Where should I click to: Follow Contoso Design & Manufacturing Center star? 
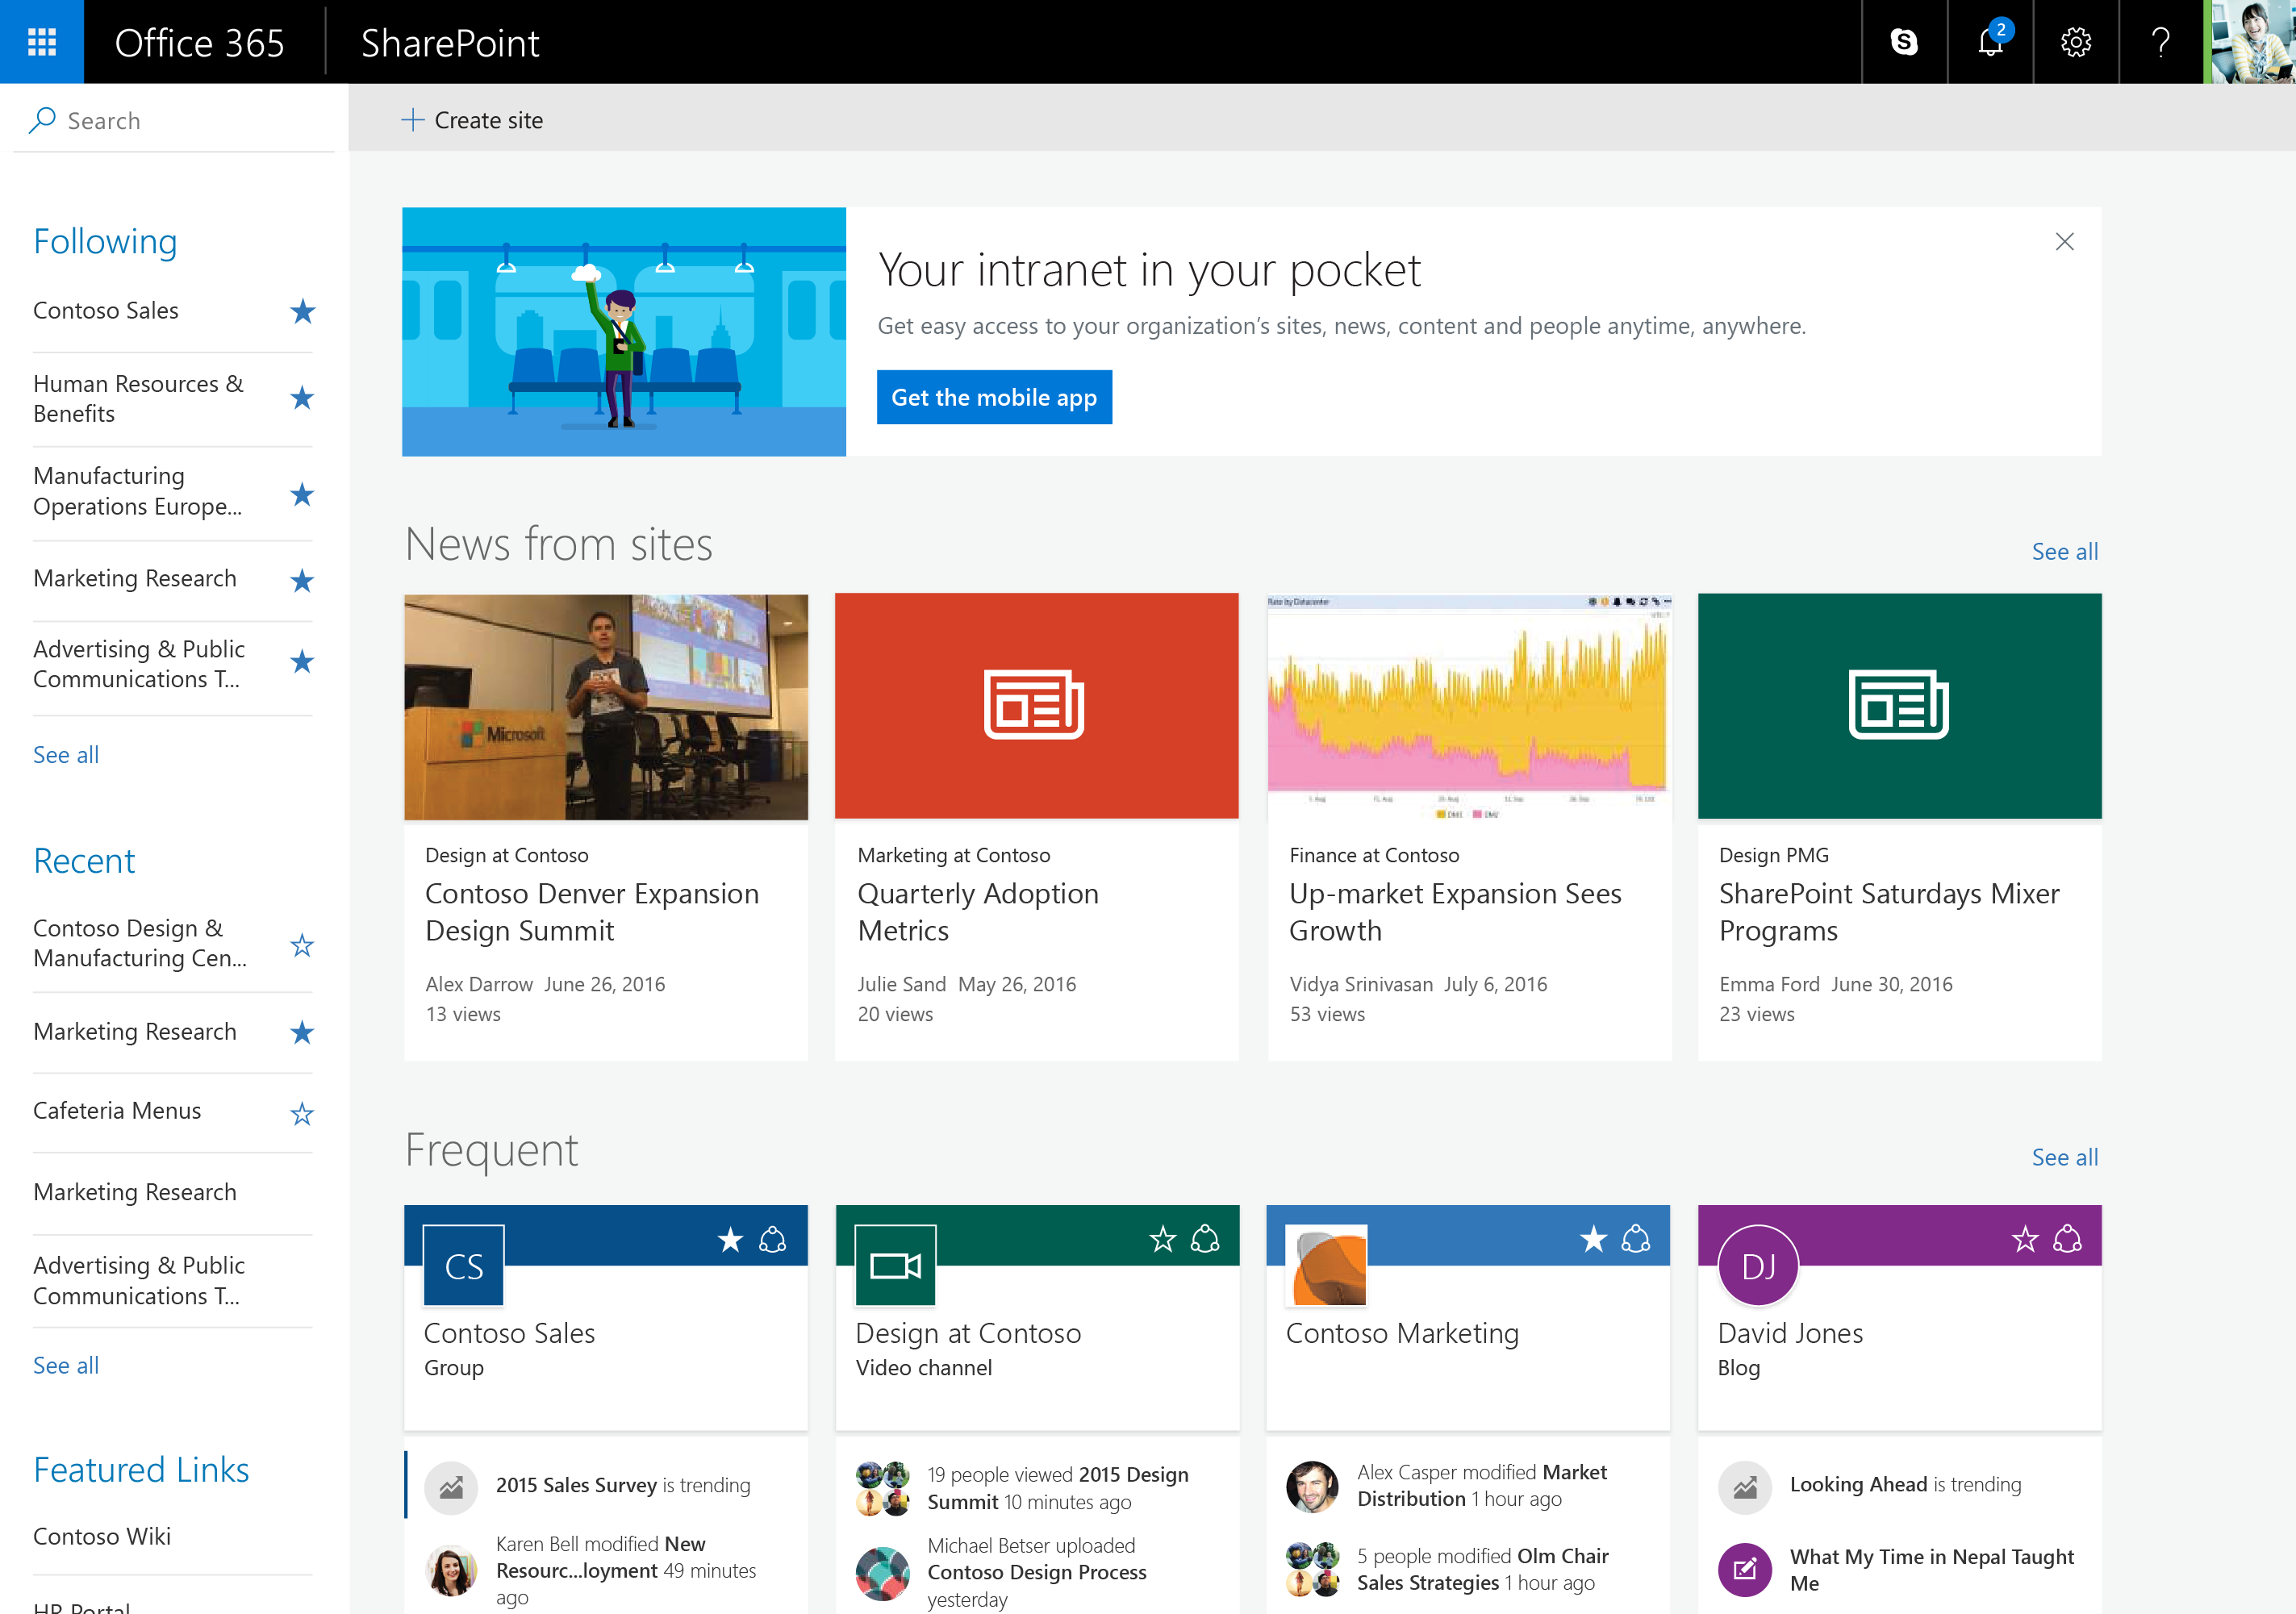coord(302,945)
